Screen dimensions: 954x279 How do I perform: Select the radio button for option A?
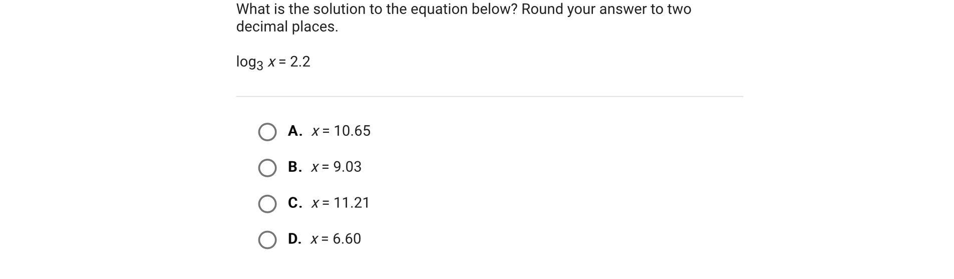[x=267, y=132]
